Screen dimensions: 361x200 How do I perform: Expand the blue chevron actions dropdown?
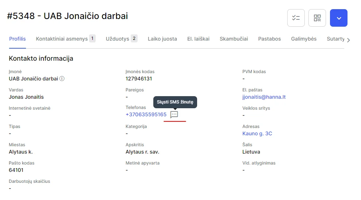[x=338, y=18]
